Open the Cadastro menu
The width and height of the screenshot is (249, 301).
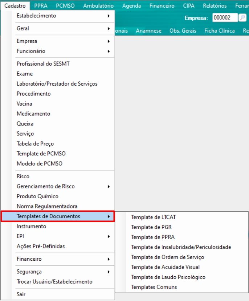pyautogui.click(x=15, y=6)
